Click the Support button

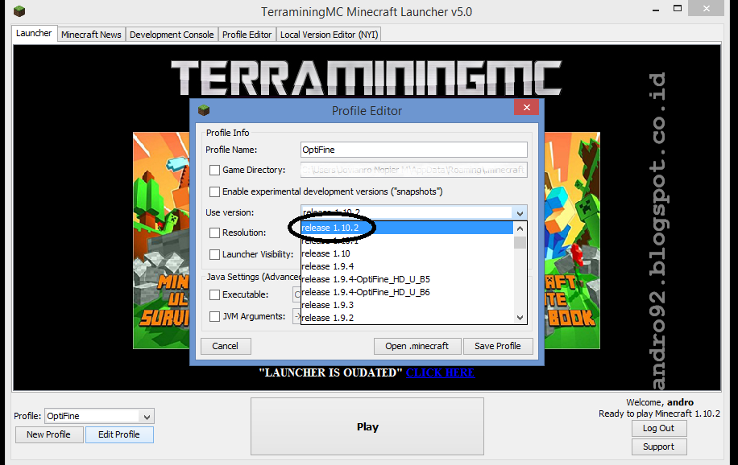[x=659, y=446]
